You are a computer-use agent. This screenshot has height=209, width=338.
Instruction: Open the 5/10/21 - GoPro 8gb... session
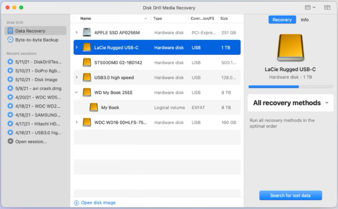38,71
